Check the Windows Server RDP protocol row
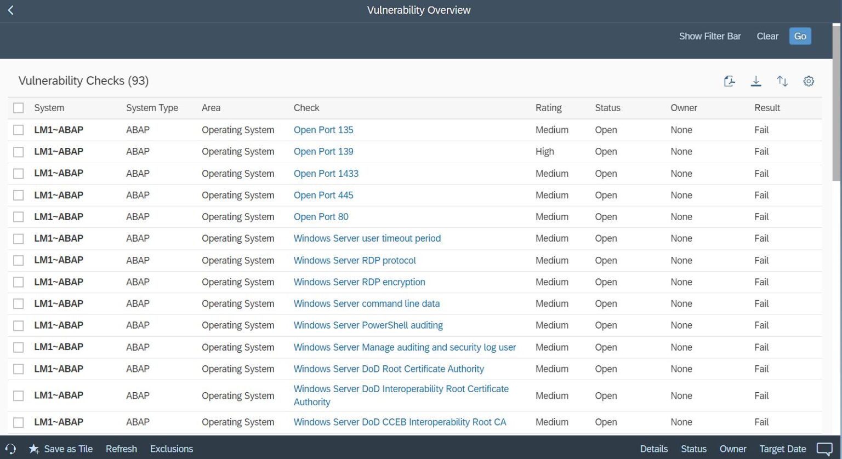 pyautogui.click(x=18, y=260)
